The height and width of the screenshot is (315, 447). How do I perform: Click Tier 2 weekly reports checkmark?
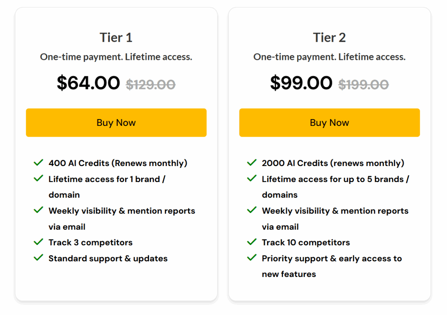pos(252,210)
